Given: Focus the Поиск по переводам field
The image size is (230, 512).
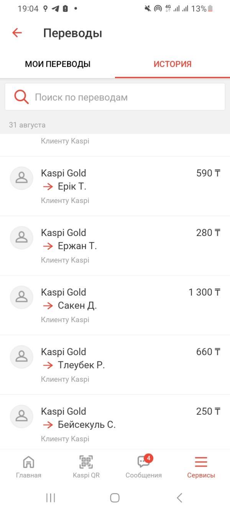Looking at the screenshot, I should click(115, 97).
